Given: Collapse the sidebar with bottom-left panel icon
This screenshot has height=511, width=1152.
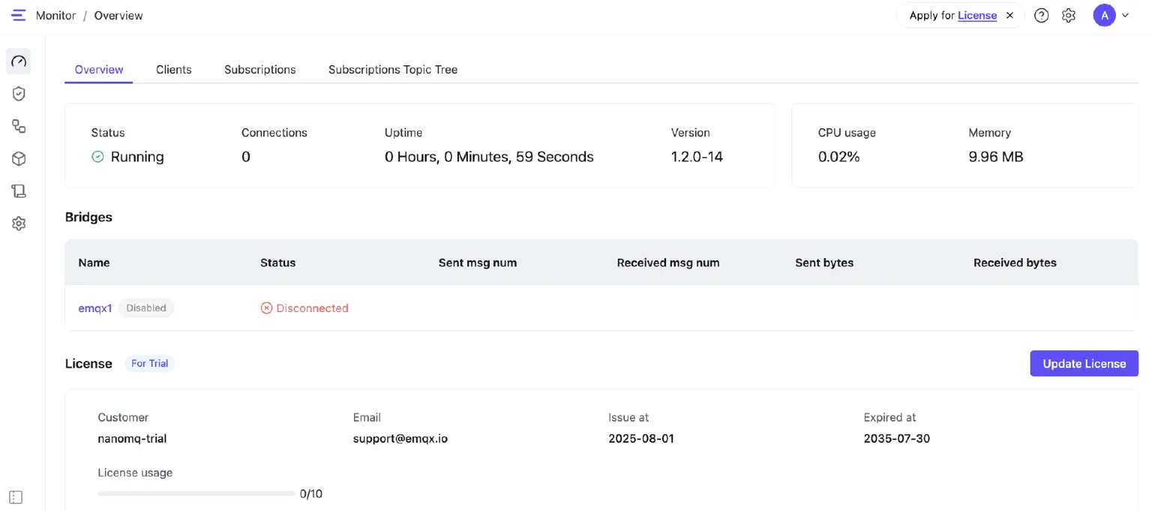Looking at the screenshot, I should pyautogui.click(x=16, y=497).
